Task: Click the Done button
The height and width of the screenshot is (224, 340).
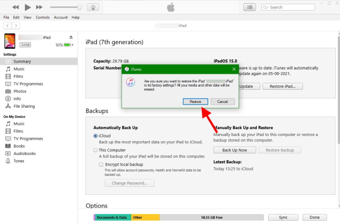Action: coord(314,217)
